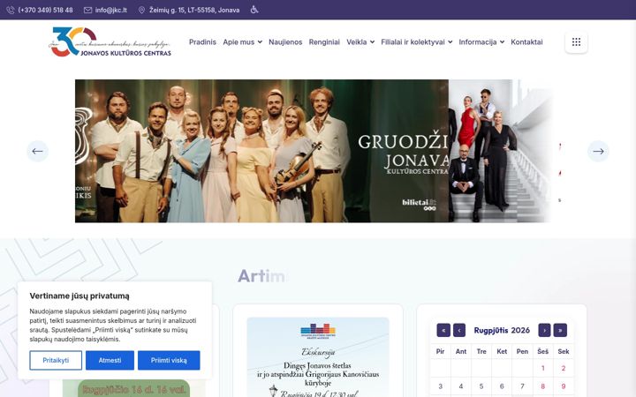Open the Pradinis menu item
The height and width of the screenshot is (397, 636).
click(x=202, y=42)
